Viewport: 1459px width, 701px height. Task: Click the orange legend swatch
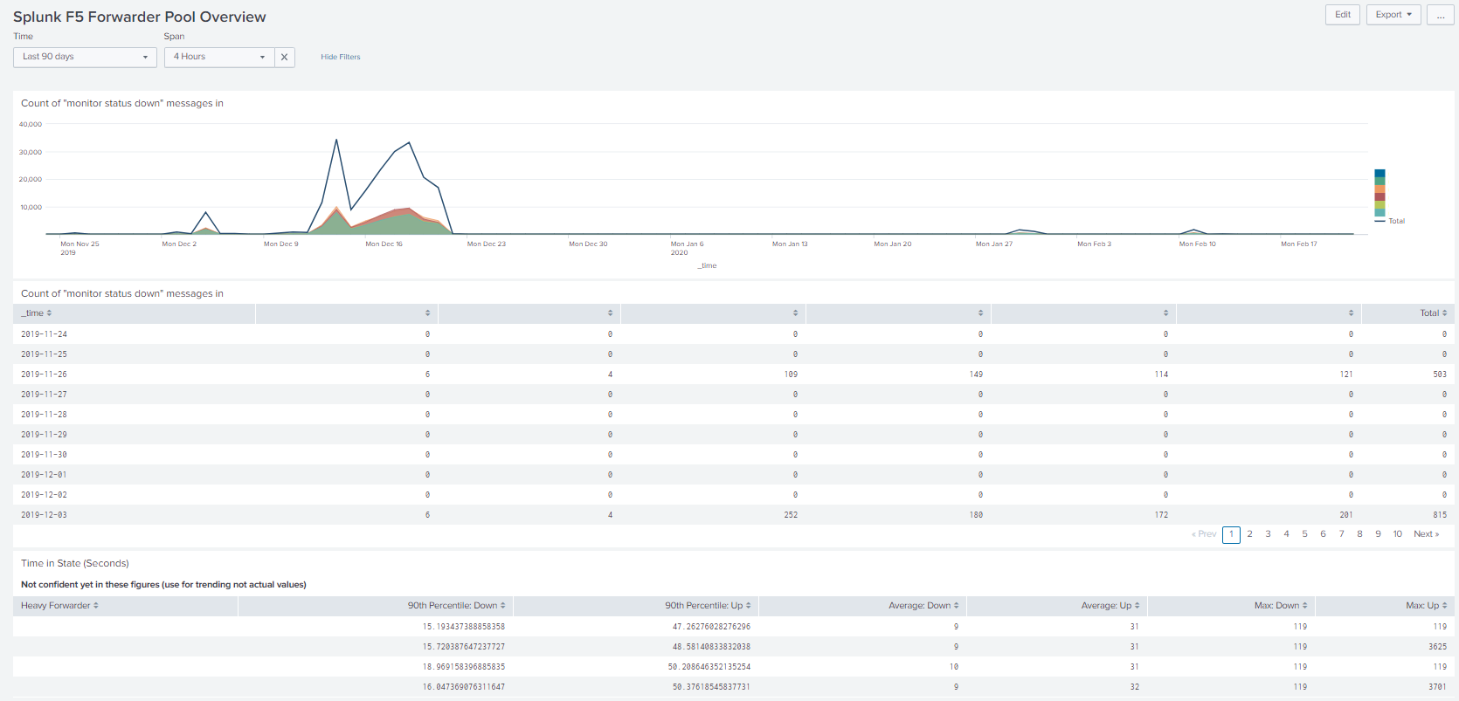pyautogui.click(x=1379, y=189)
